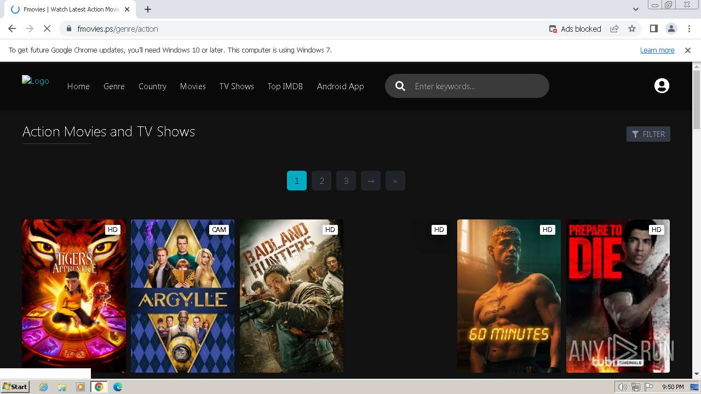Click the browser back arrow

point(12,29)
